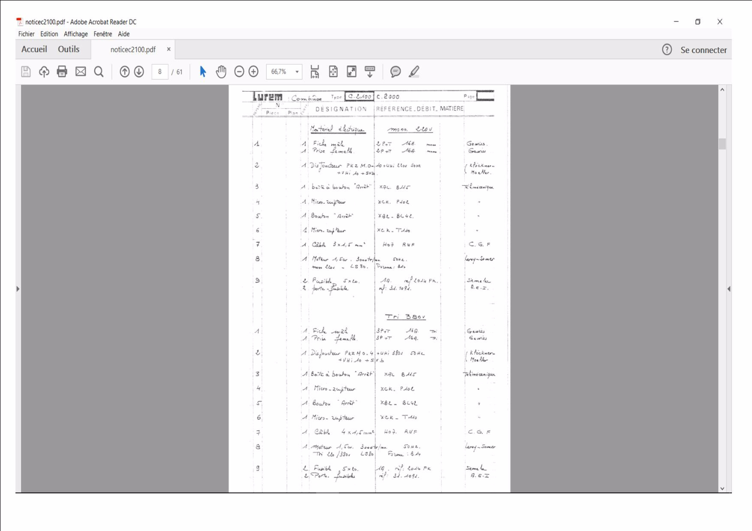The image size is (752, 531).
Task: Send file by email envelope icon
Action: point(81,72)
